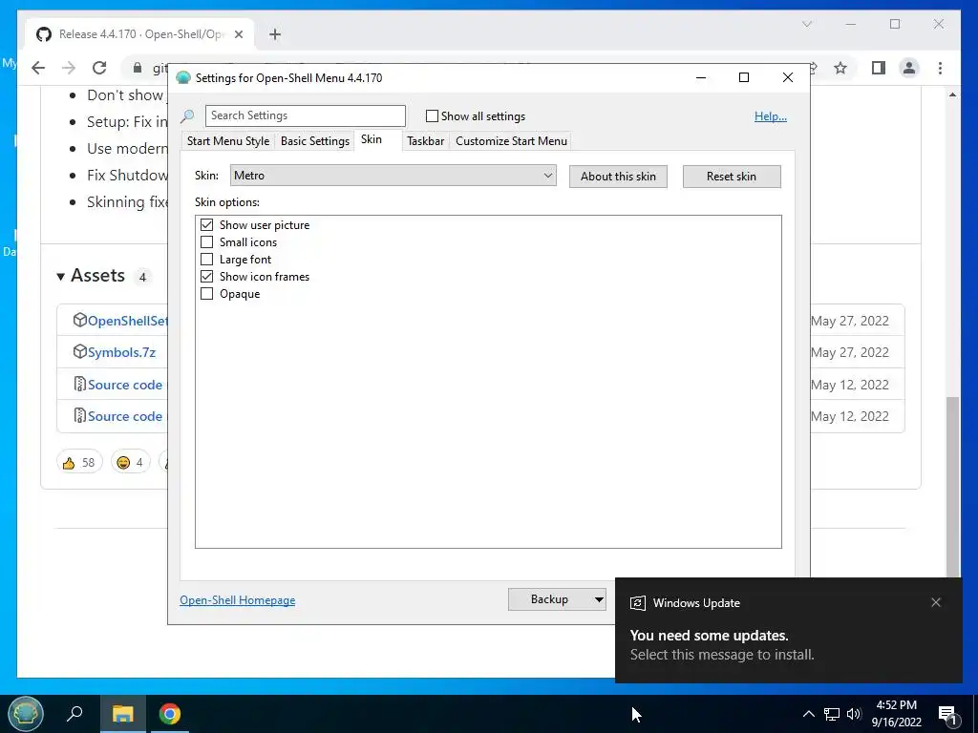Switch to Start Menu Style tab

[x=228, y=141]
